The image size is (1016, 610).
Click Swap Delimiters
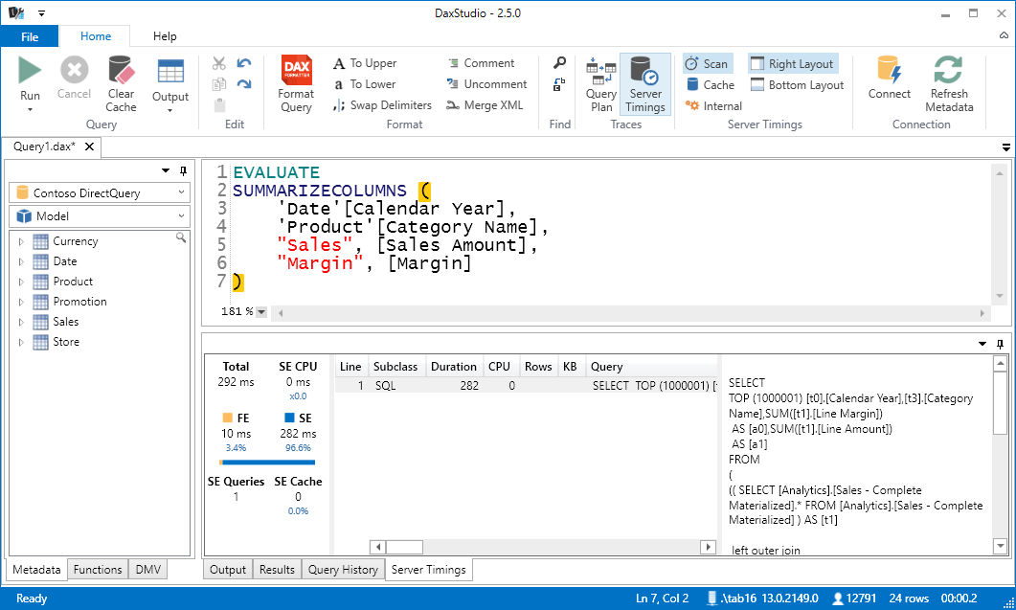pyautogui.click(x=382, y=105)
